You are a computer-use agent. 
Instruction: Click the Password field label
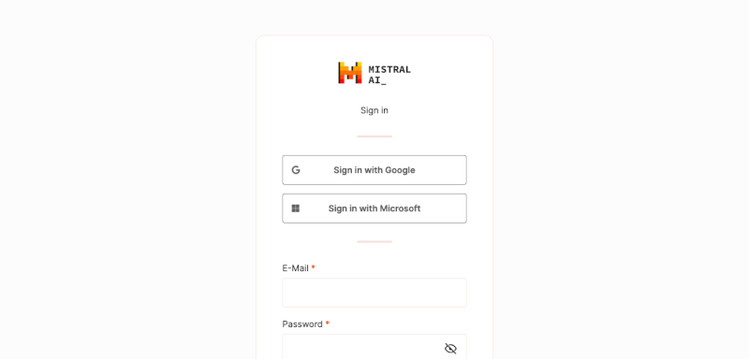point(302,324)
